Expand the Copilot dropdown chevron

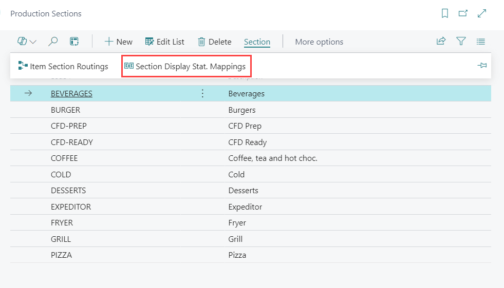[33, 42]
